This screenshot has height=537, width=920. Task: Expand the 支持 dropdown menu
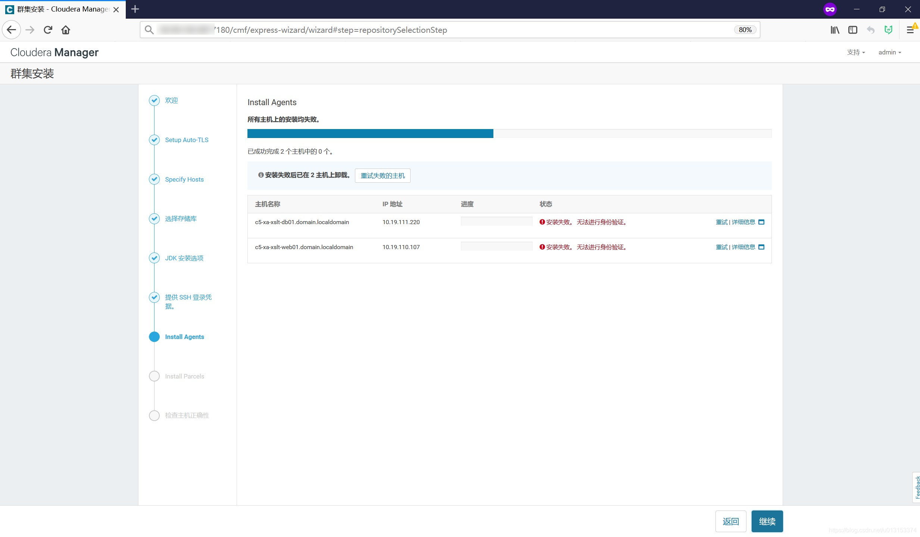[855, 53]
